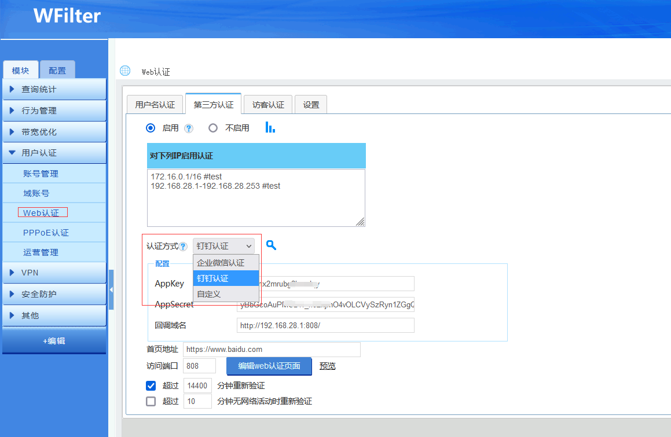Switch to the 用户名认证 tab

[x=155, y=105]
